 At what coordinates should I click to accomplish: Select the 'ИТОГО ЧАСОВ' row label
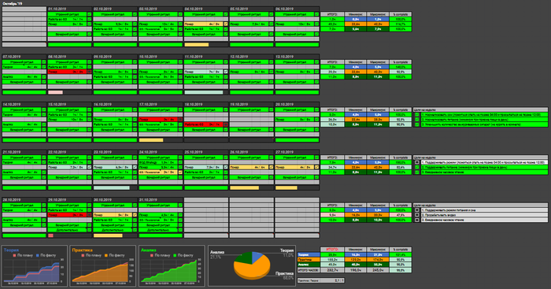(309, 270)
